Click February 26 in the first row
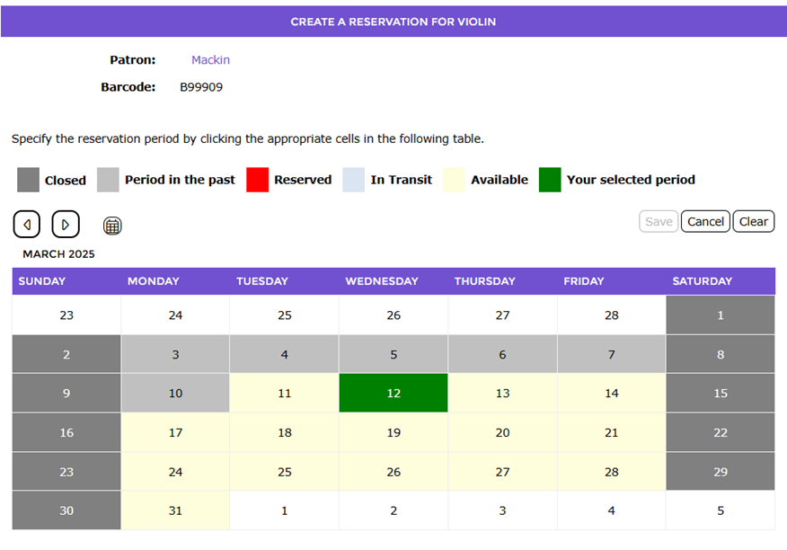Viewport: 787px width, 550px height. point(393,315)
